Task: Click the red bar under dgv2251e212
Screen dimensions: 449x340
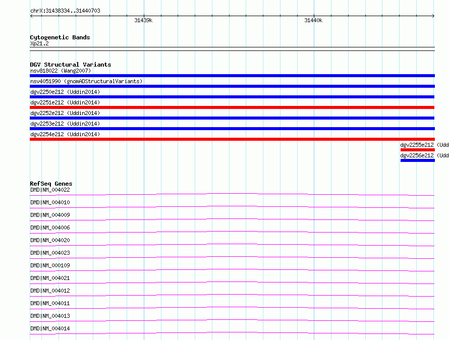Action: 232,107
